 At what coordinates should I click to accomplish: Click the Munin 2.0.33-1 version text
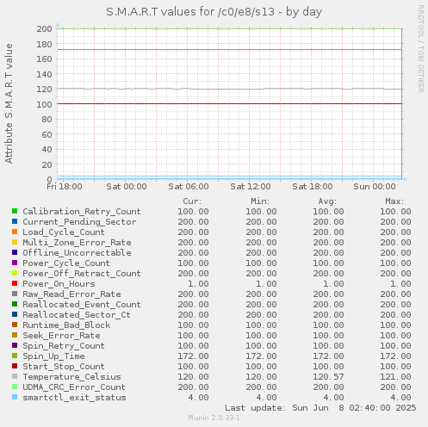pyautogui.click(x=214, y=418)
